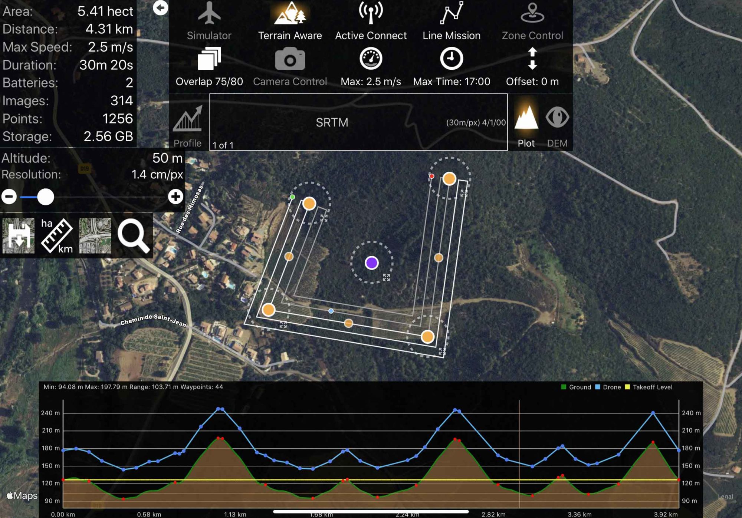The width and height of the screenshot is (742, 518).
Task: Select the top-left orange corner handle
Action: [x=309, y=203]
